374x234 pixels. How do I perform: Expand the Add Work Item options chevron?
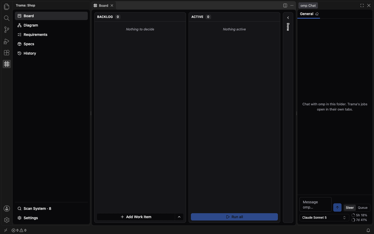click(x=179, y=217)
